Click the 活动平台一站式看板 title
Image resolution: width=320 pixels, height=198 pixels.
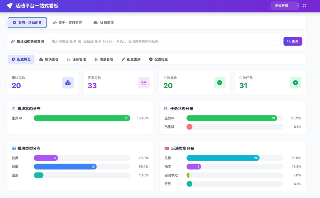pyautogui.click(x=37, y=6)
